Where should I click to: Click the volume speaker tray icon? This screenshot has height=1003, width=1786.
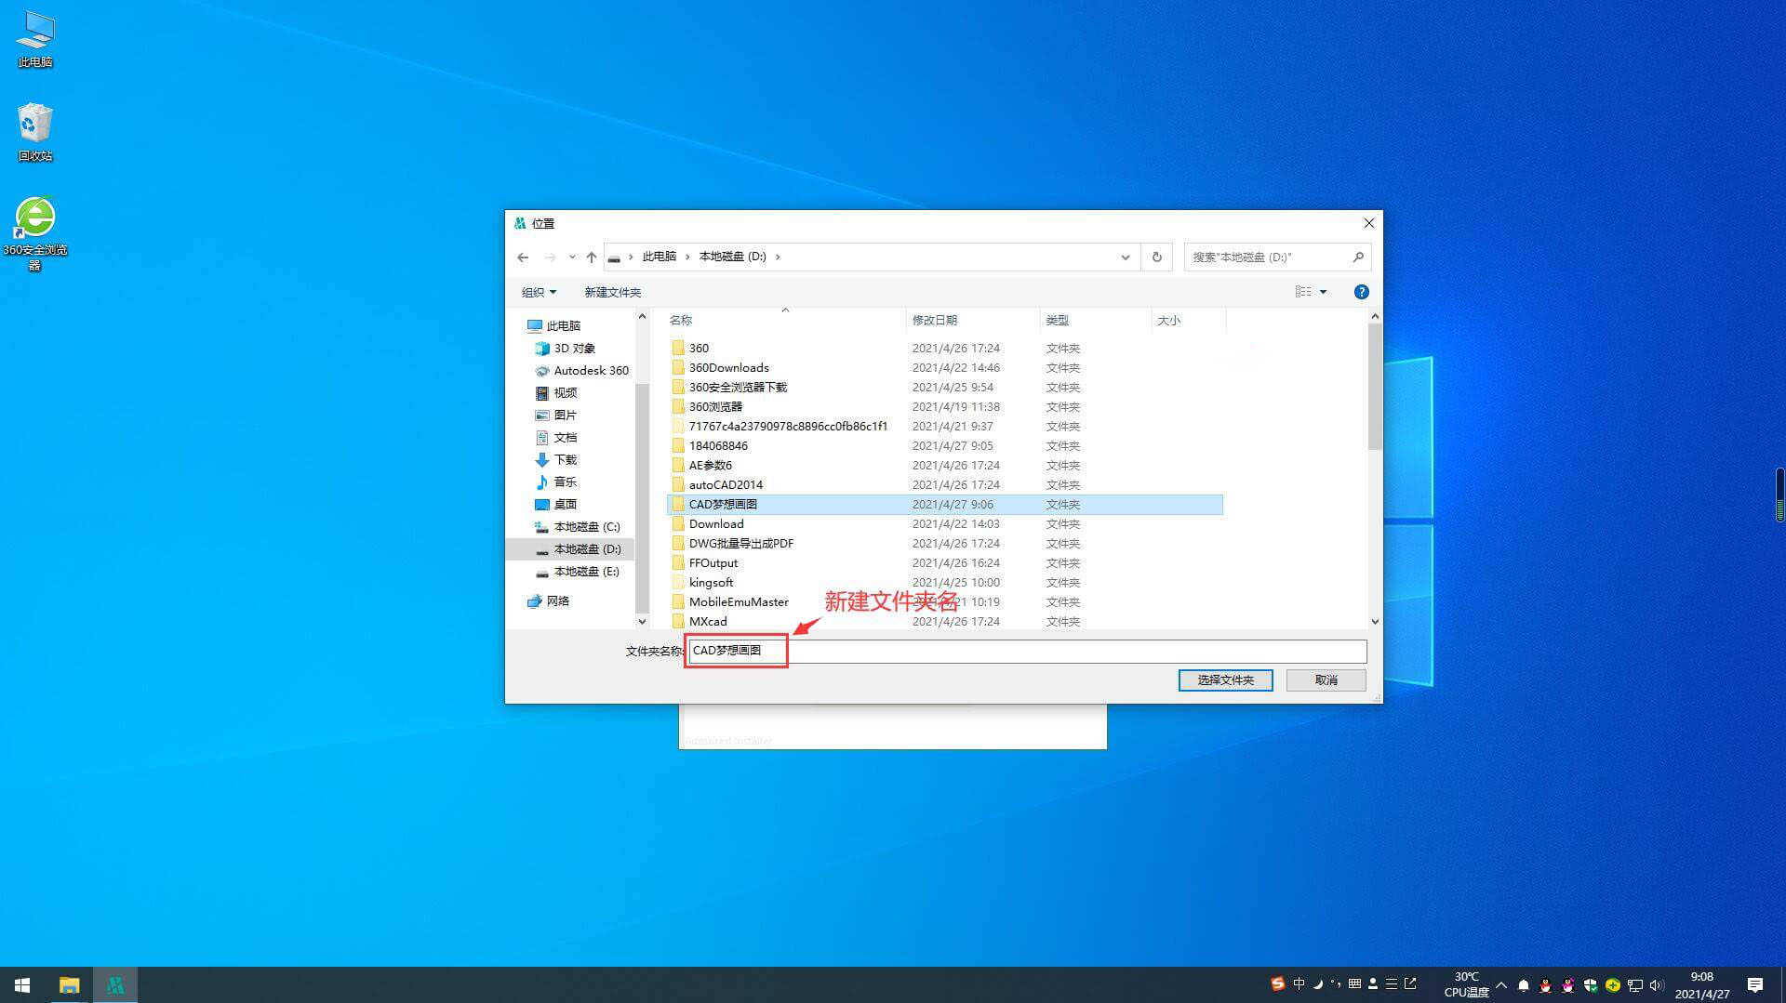click(x=1657, y=985)
